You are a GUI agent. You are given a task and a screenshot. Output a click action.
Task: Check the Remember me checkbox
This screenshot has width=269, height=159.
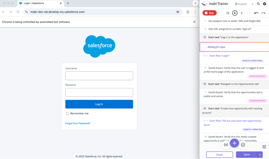tap(67, 114)
